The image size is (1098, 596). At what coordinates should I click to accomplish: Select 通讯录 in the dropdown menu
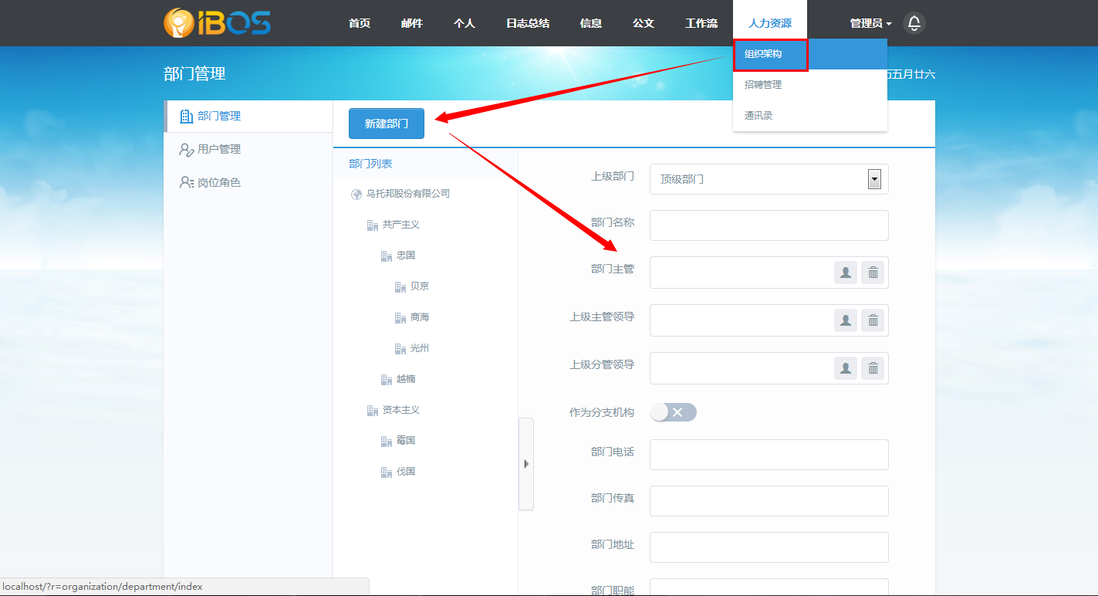click(810, 116)
